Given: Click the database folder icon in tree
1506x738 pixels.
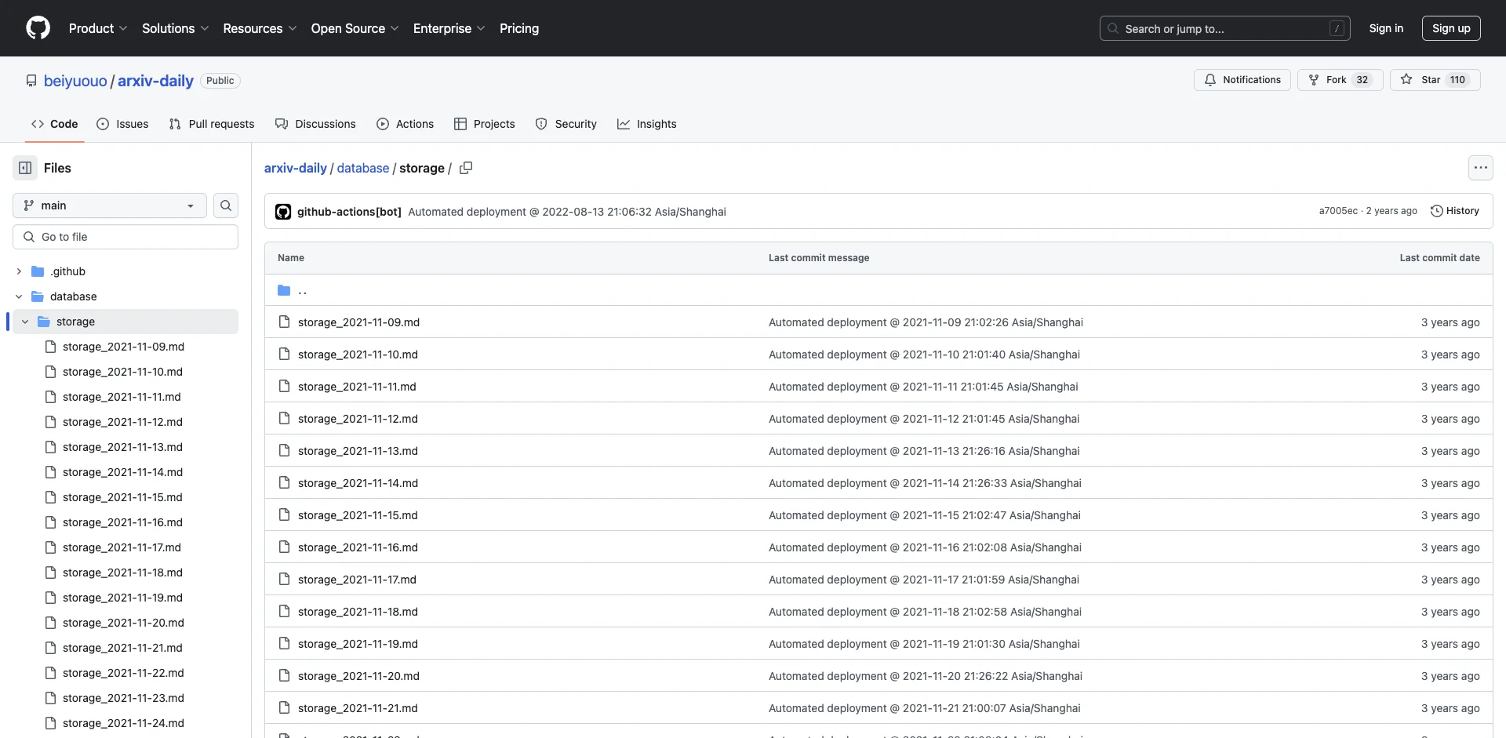Looking at the screenshot, I should 38,296.
